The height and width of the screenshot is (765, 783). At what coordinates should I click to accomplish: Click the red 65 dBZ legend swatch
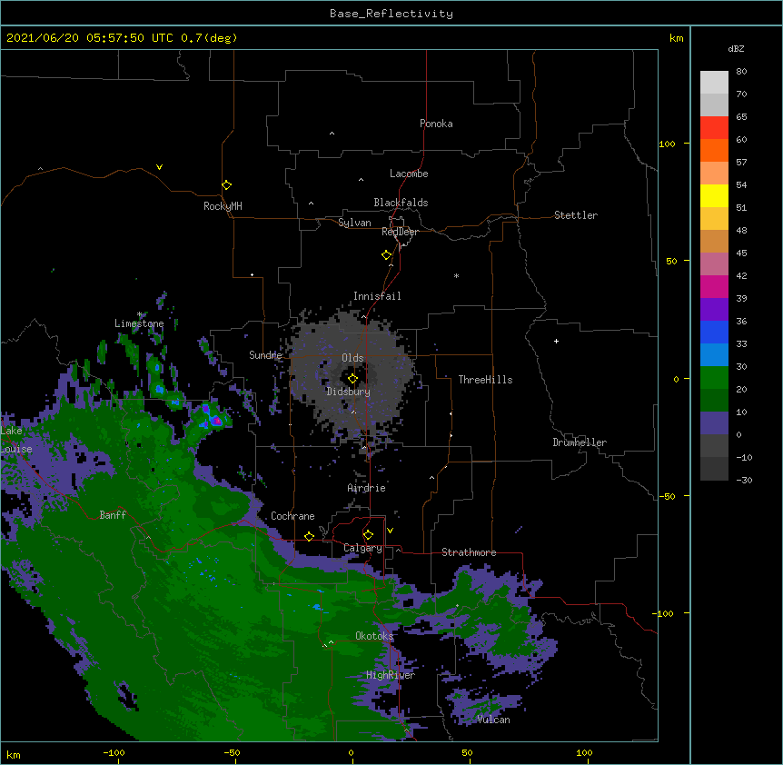[x=714, y=128]
